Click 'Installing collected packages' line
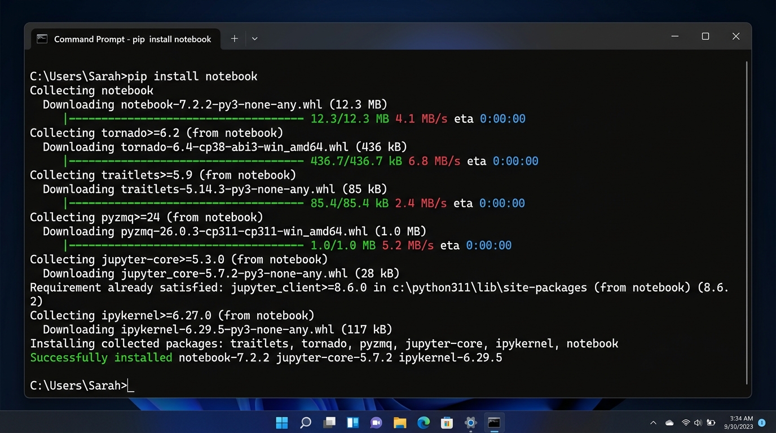Screen dimensions: 776x433 324,344
